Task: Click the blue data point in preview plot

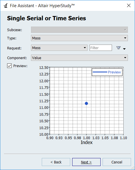Action: [x=86, y=103]
